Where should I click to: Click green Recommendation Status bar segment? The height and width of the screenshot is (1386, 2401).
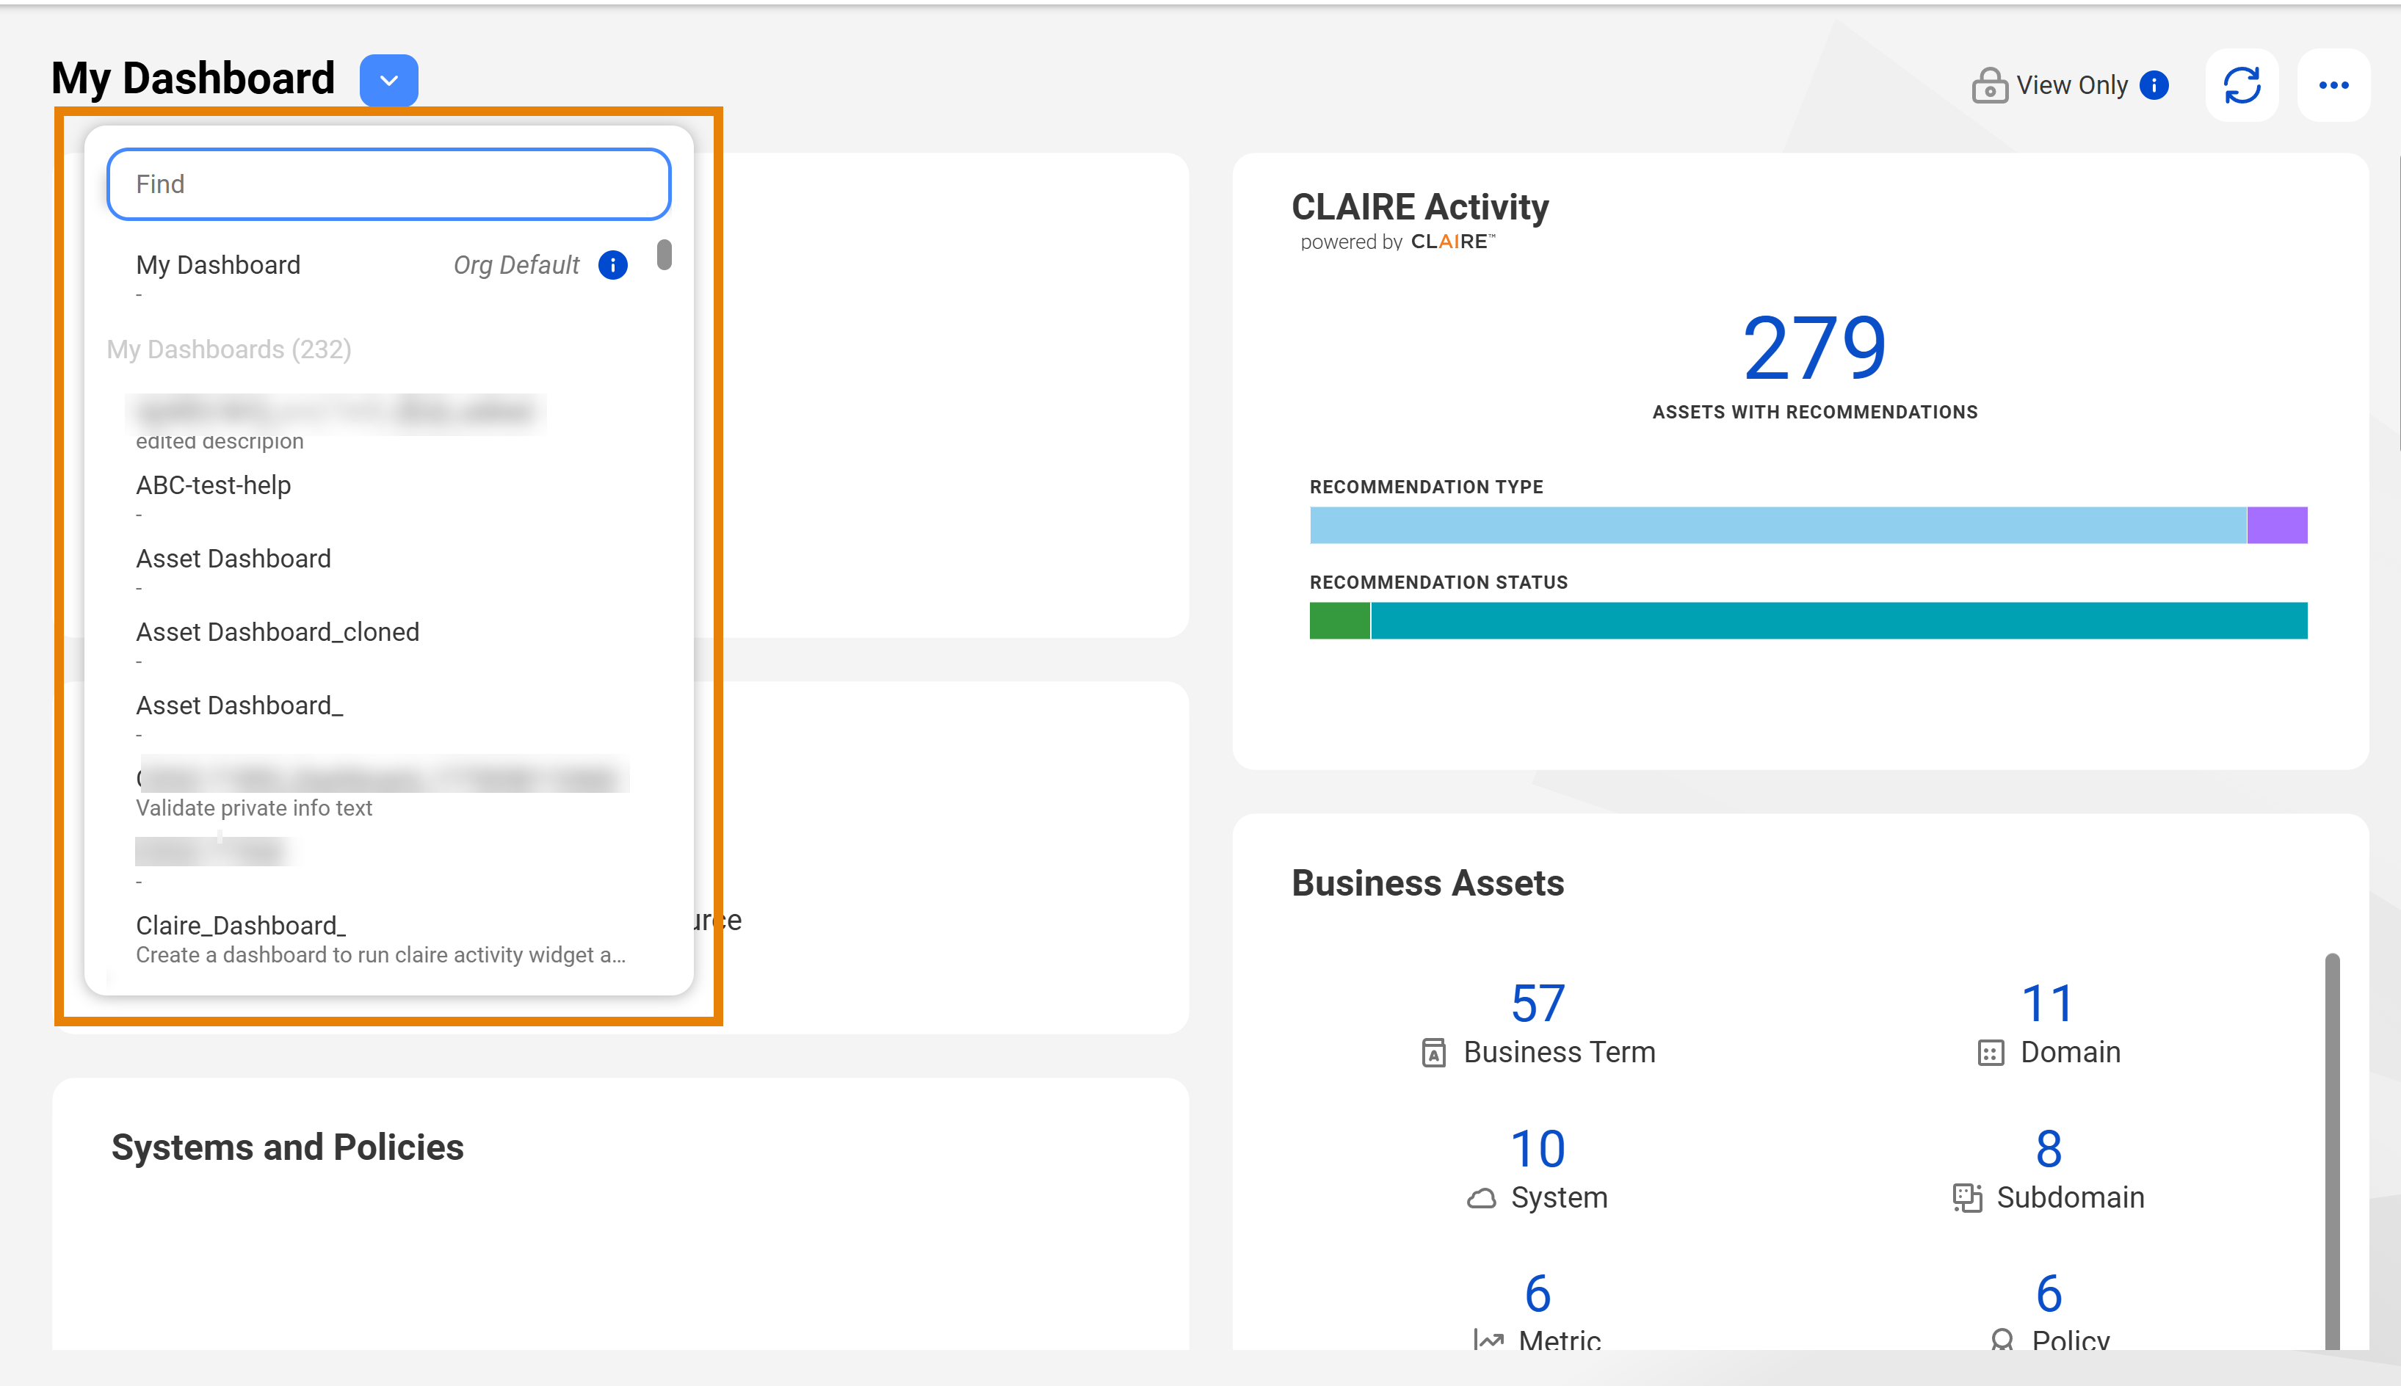pyautogui.click(x=1339, y=620)
